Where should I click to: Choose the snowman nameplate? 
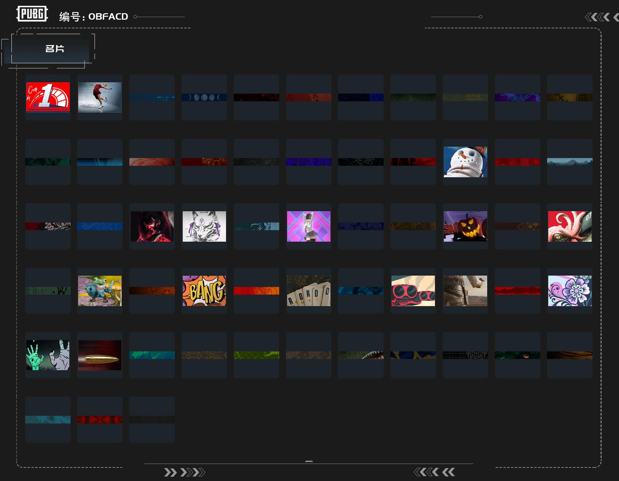(x=465, y=162)
